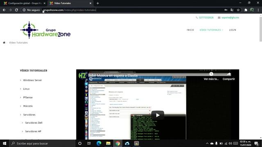Open a new browser tab
Screen dimensions: 262x147
[x=98, y=3]
